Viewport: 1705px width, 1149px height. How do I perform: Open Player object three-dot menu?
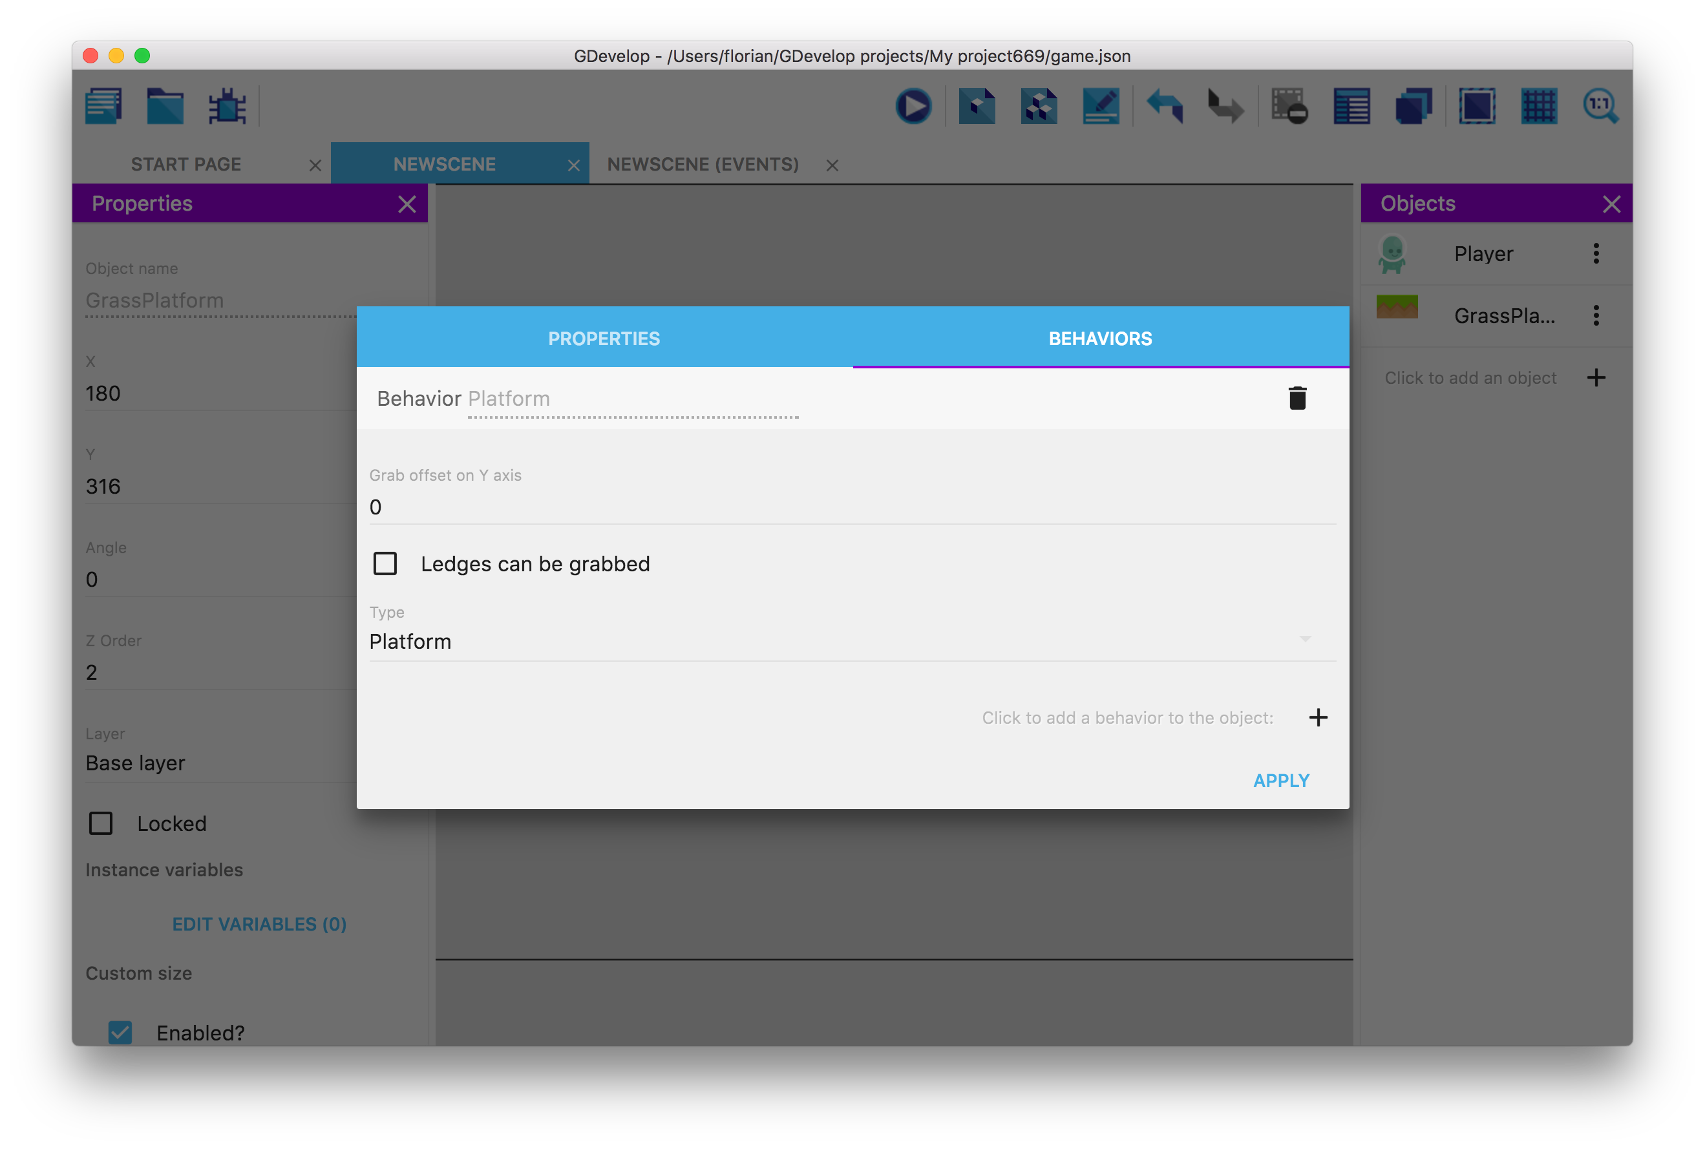click(x=1596, y=253)
